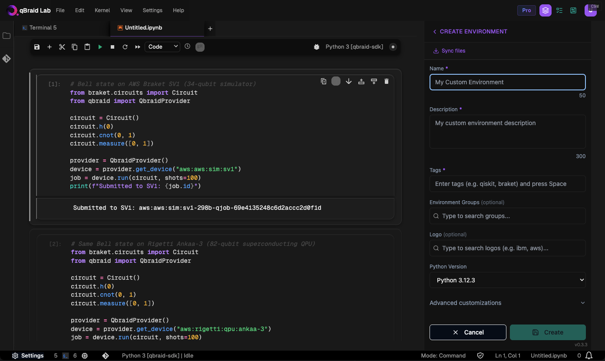This screenshot has height=361, width=605.
Task: Open the Git panel in the left sidebar
Action: [7, 59]
